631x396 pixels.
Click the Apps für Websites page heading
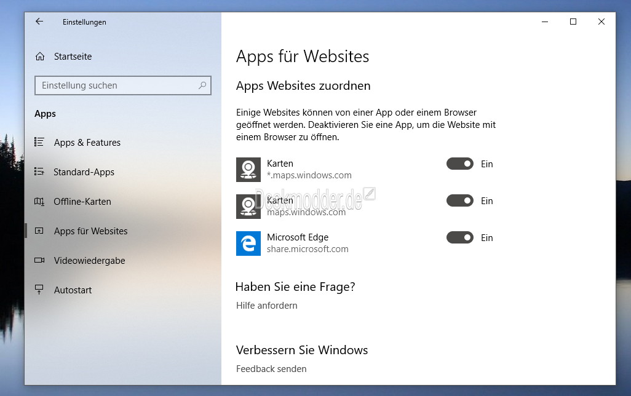pos(303,57)
